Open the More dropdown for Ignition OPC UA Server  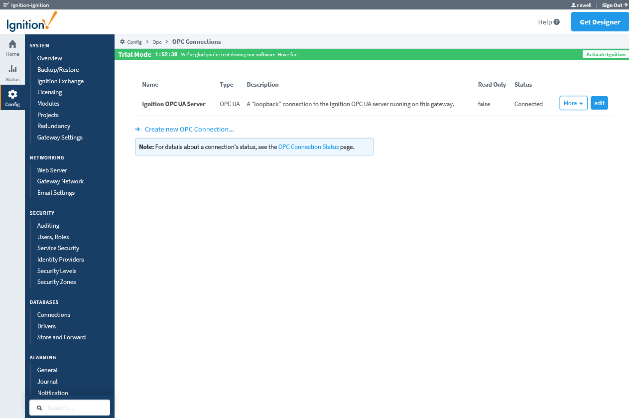[x=573, y=103]
